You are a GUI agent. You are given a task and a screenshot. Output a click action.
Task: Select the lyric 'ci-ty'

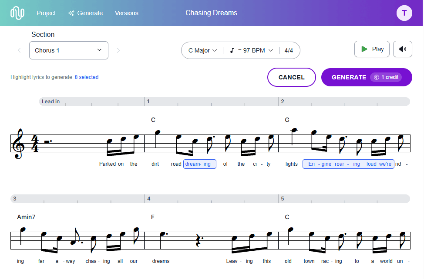tap(262, 164)
